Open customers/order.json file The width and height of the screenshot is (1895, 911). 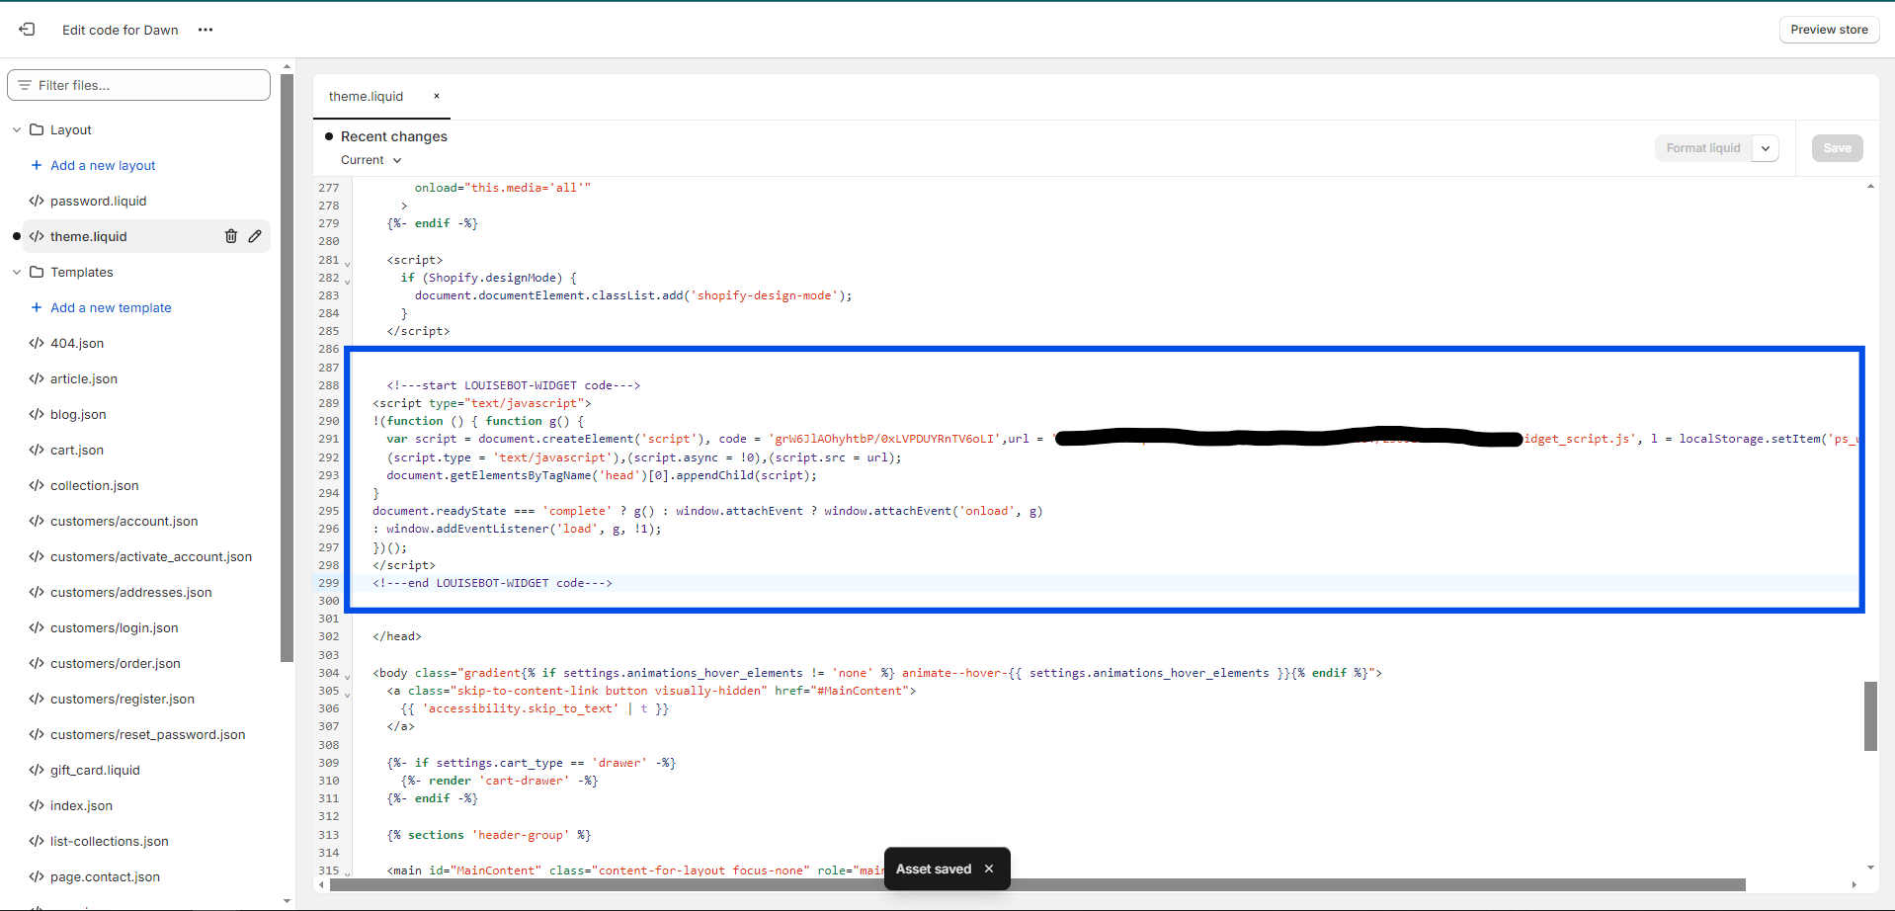coord(116,663)
